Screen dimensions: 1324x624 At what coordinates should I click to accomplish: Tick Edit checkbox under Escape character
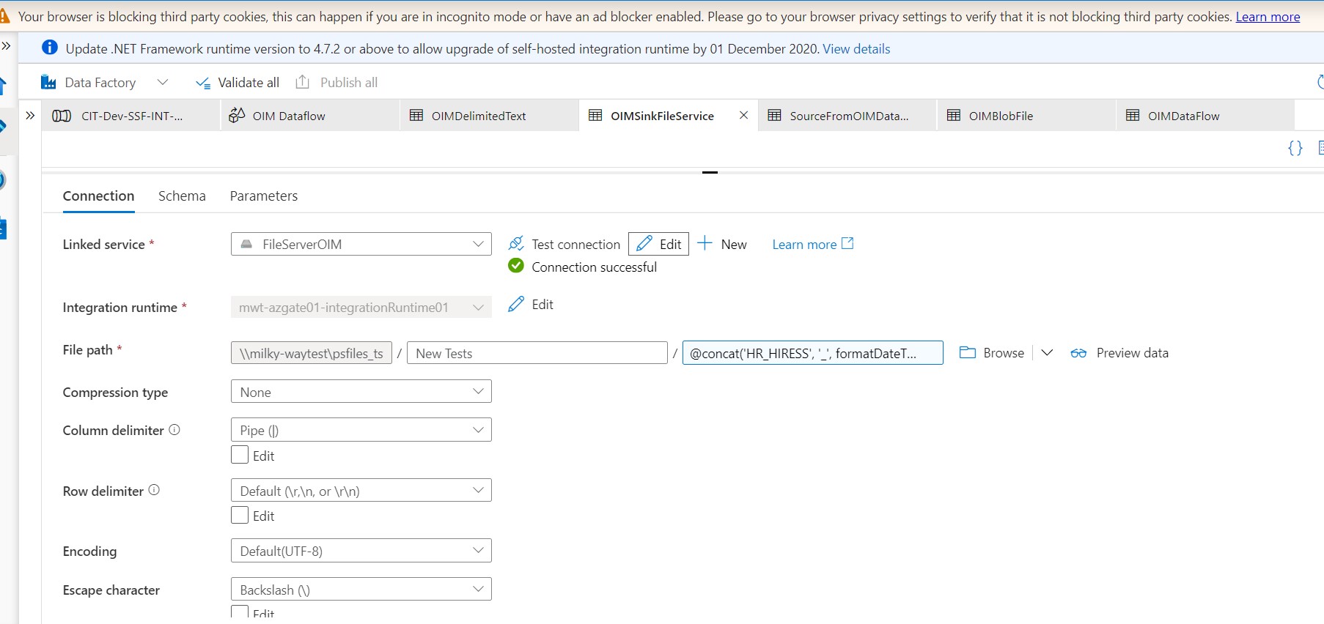pos(240,612)
